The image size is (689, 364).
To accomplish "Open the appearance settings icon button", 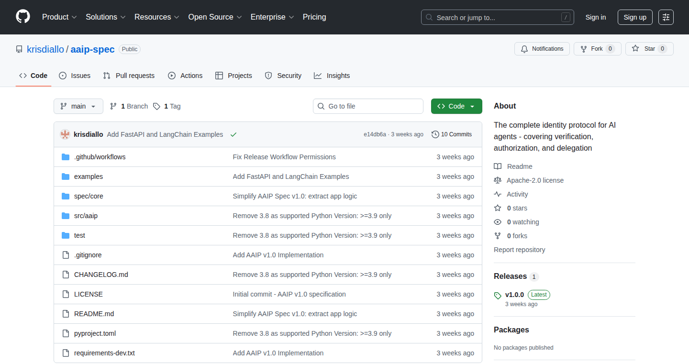I will [x=666, y=17].
